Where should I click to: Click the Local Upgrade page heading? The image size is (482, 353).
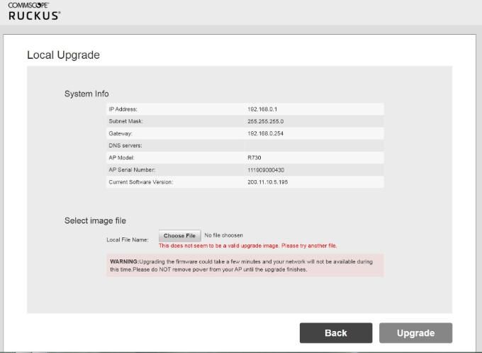[x=63, y=55]
